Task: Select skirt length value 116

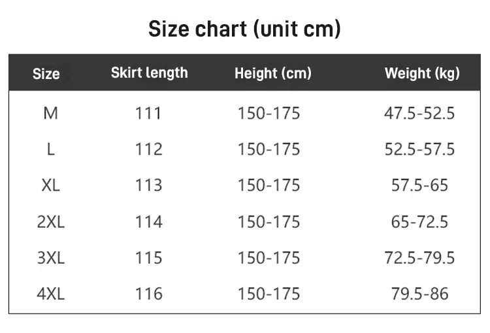Action: (148, 294)
